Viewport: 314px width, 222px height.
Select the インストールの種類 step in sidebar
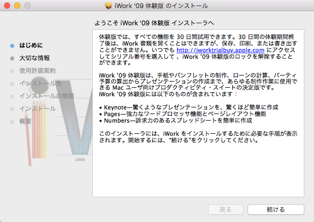coord(47,96)
